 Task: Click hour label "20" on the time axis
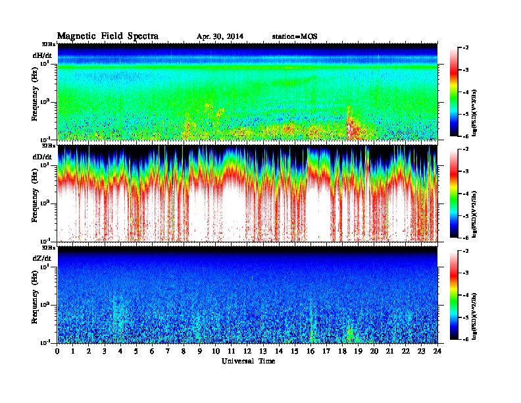coord(374,351)
